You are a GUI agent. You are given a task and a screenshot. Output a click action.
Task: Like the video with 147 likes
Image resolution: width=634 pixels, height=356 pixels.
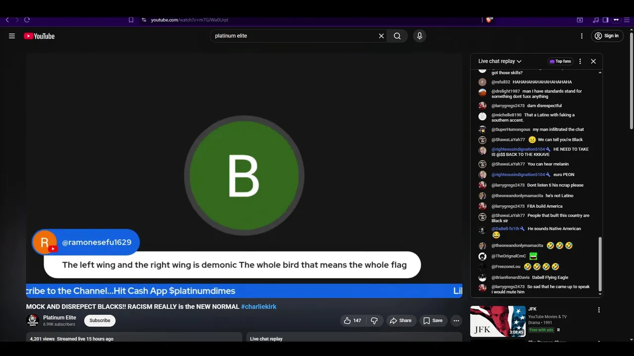pos(353,320)
